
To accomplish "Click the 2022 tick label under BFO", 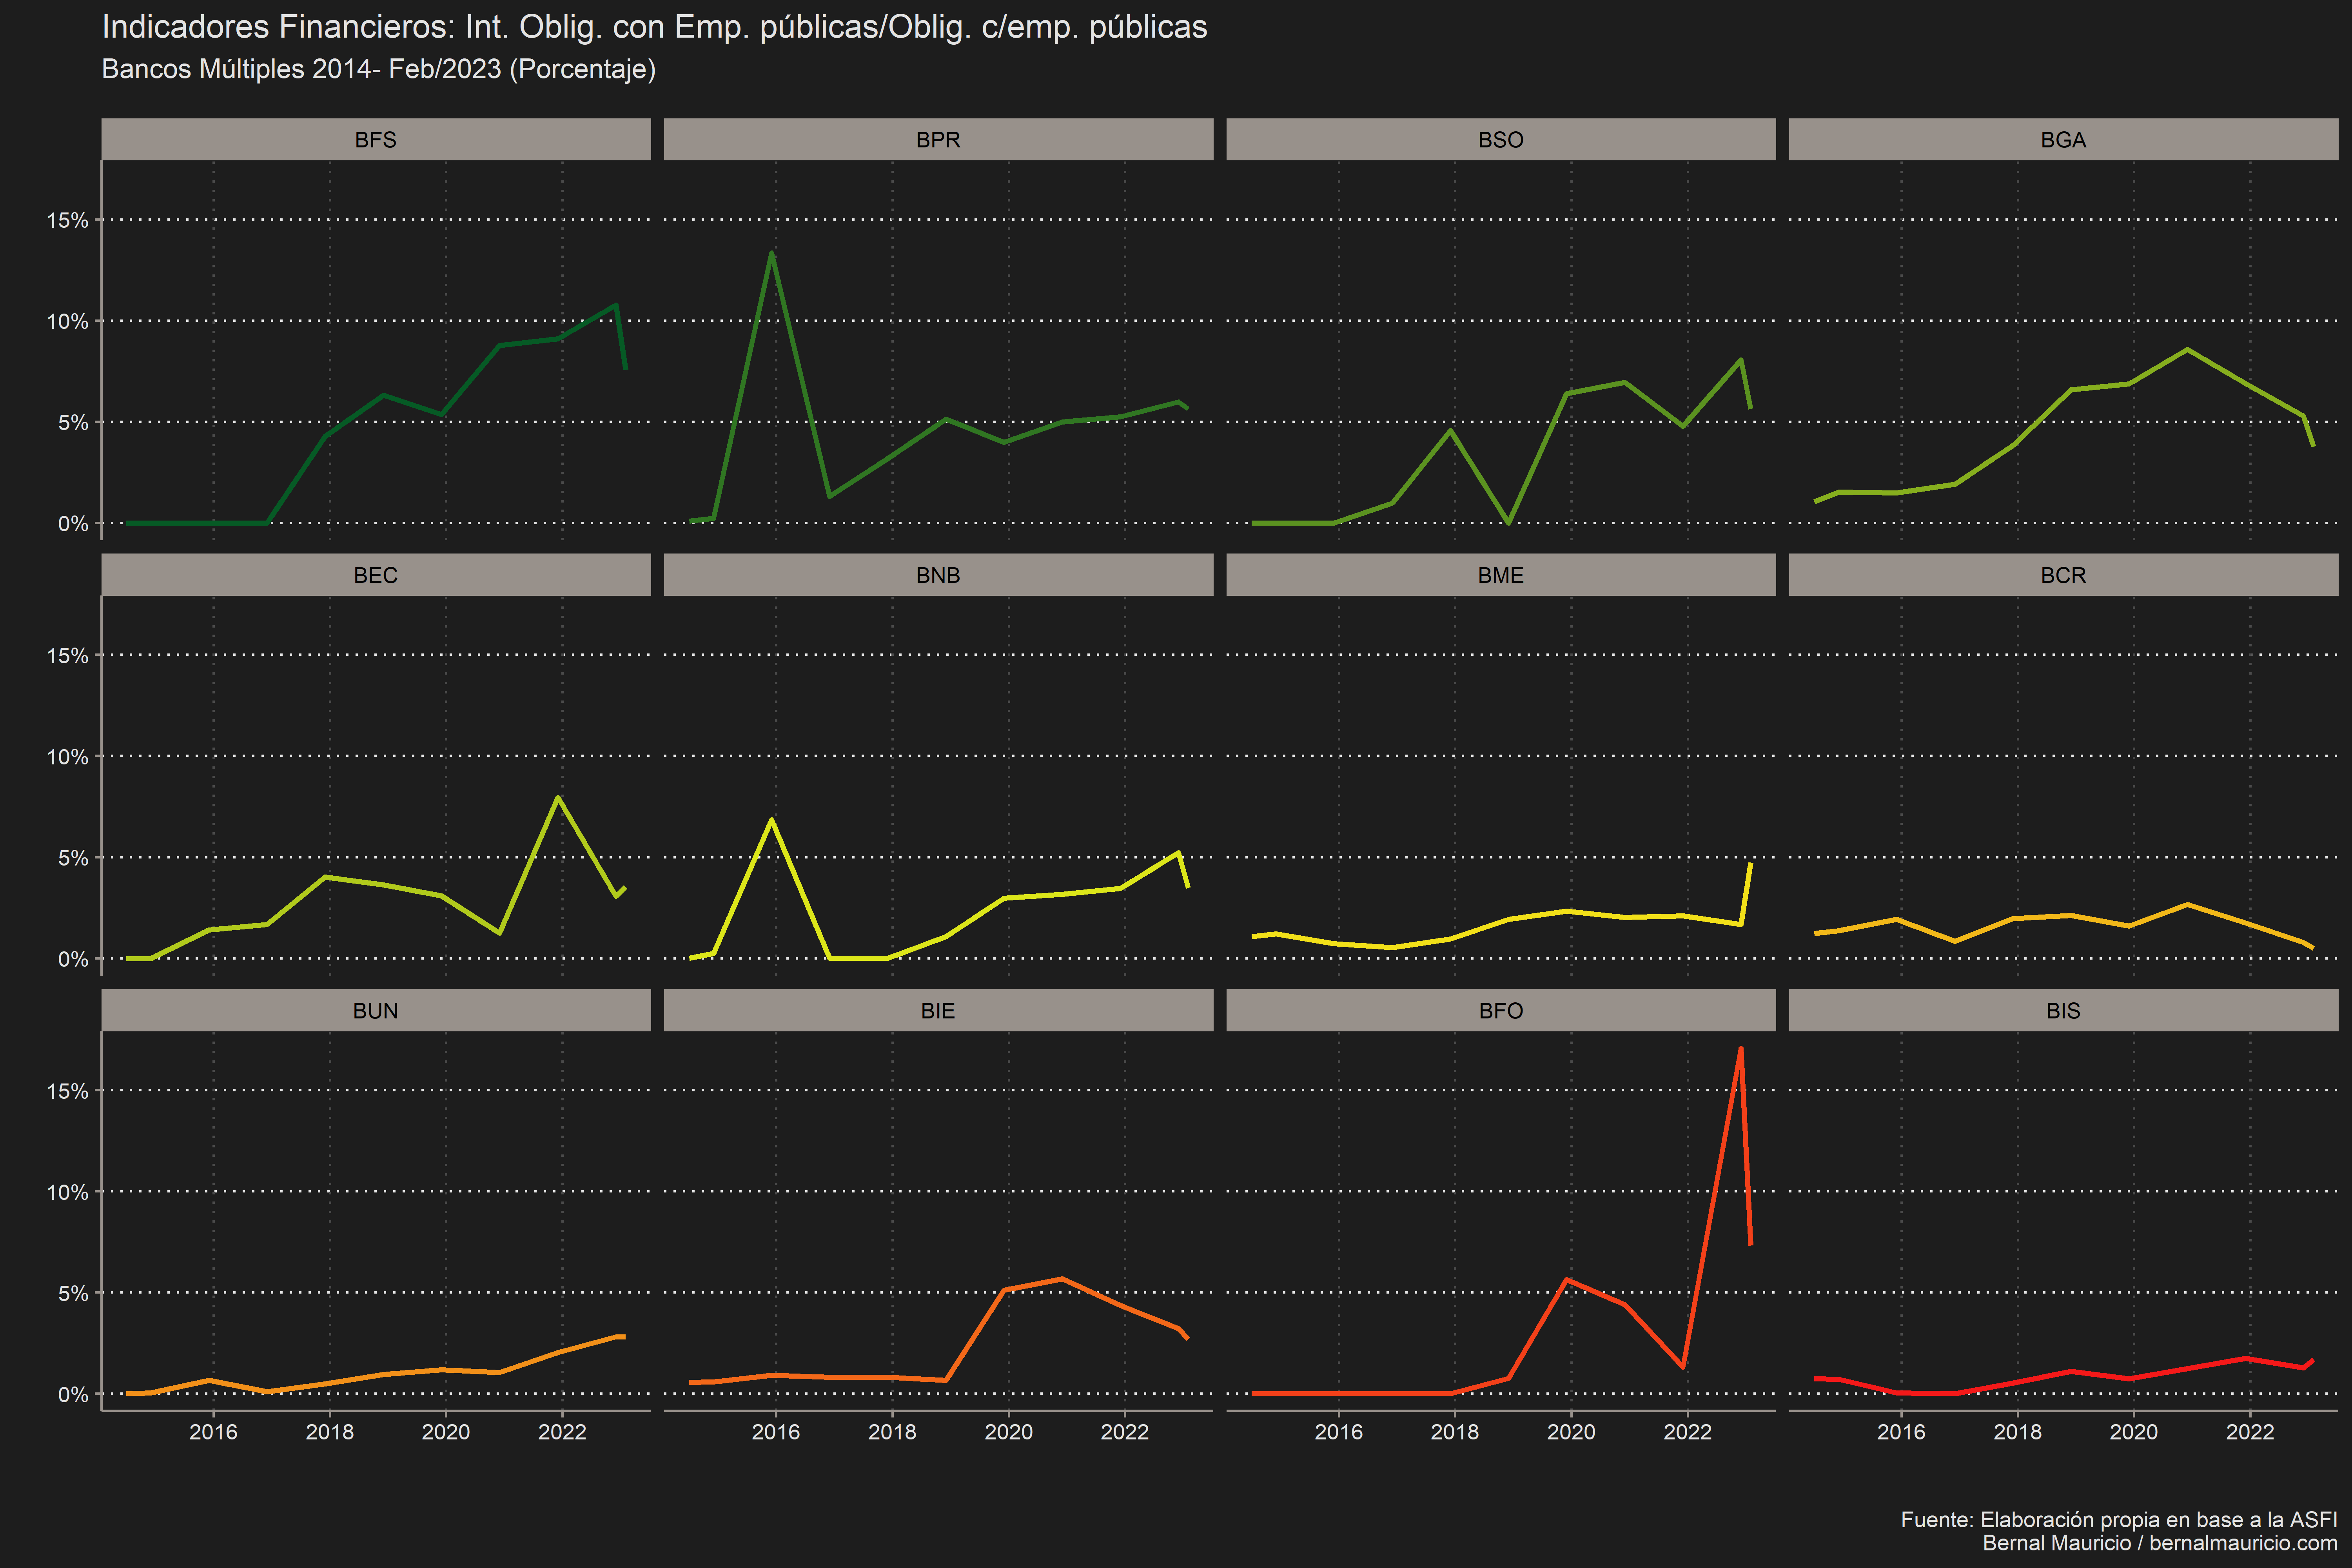I will click(1687, 1432).
